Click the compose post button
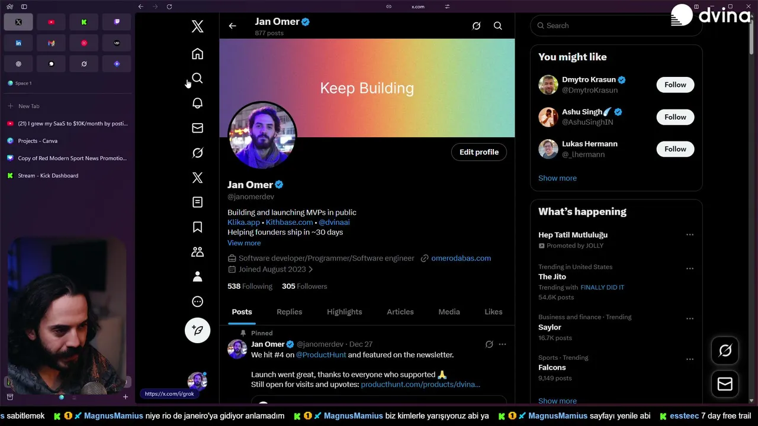Screen dimensions: 758x426 [198, 330]
